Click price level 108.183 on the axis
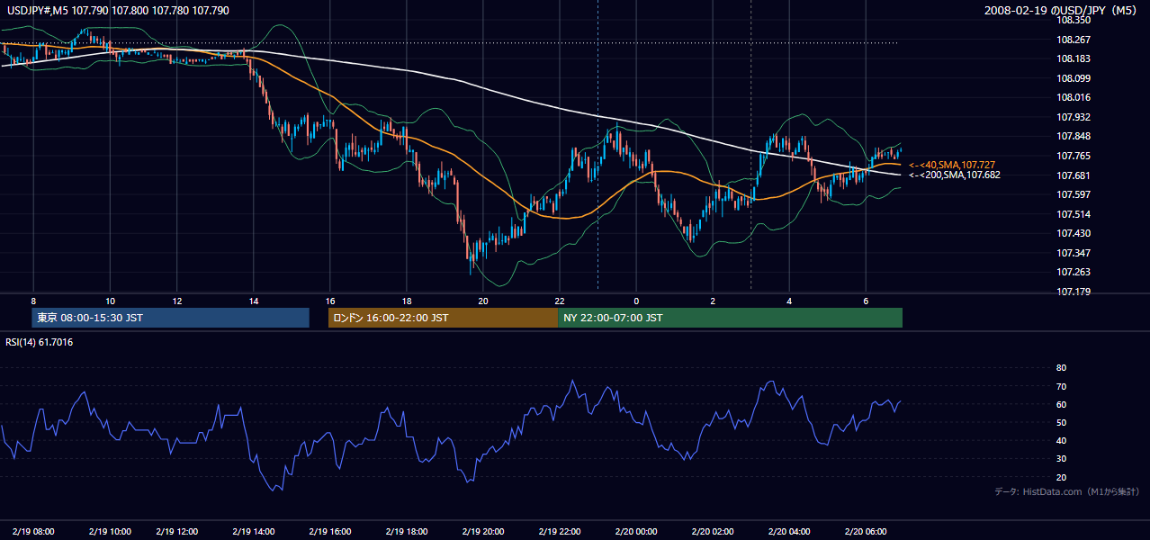Viewport: 1150px width, 540px height. tap(1074, 58)
